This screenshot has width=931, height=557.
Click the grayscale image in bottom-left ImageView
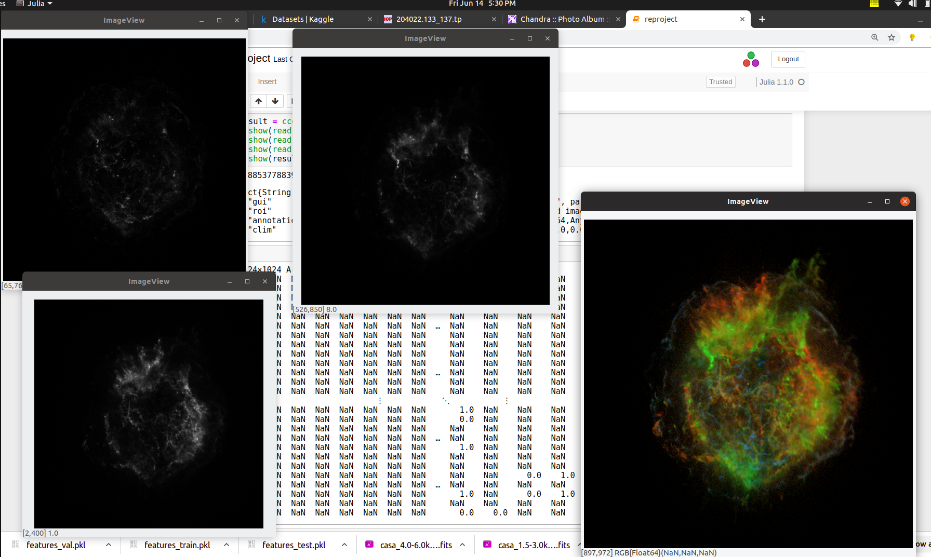pos(149,414)
